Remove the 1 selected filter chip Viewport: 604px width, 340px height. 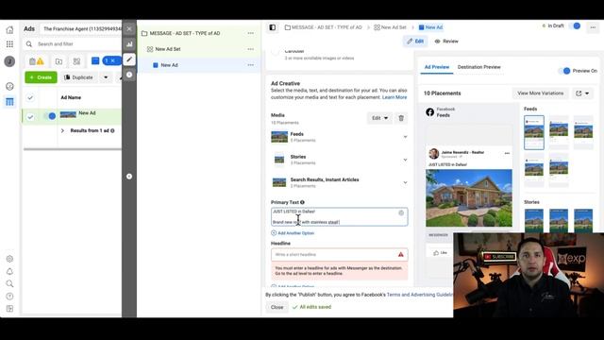[x=112, y=60]
